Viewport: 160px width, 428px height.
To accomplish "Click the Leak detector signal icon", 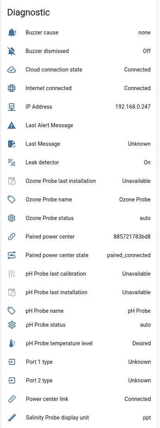I will click(x=12, y=162).
